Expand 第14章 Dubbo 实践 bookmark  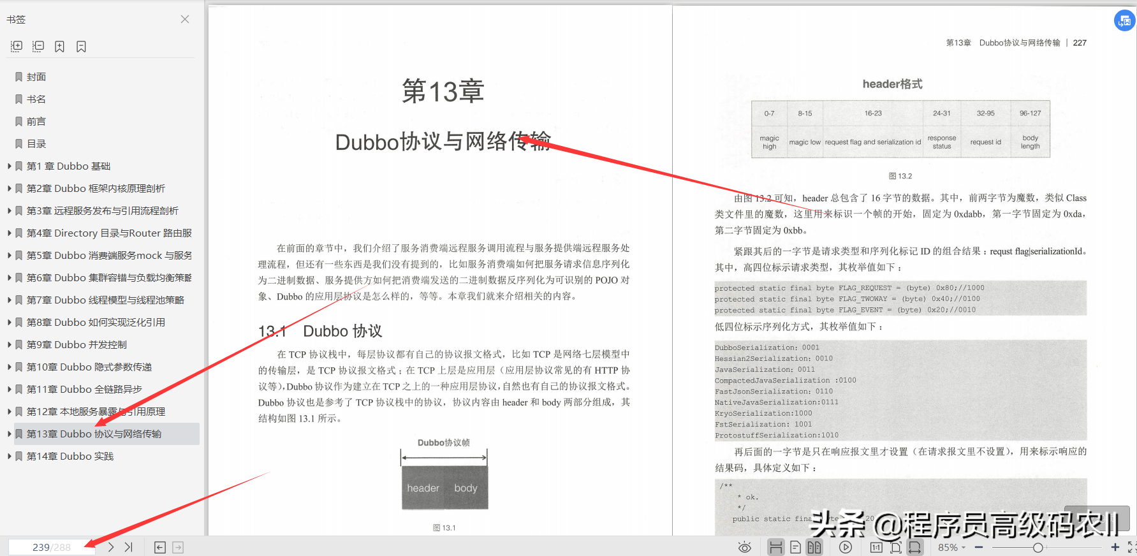pyautogui.click(x=10, y=456)
